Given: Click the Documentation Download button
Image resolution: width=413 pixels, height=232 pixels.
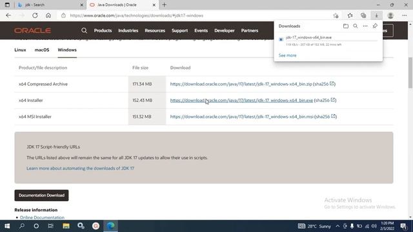Looking at the screenshot, I should [41, 195].
